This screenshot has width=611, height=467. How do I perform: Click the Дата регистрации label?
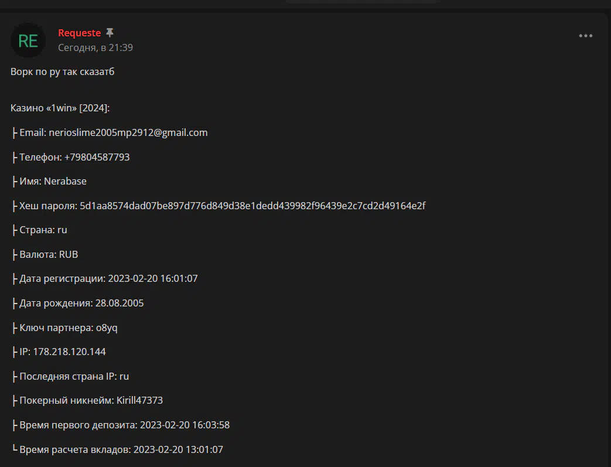62,279
